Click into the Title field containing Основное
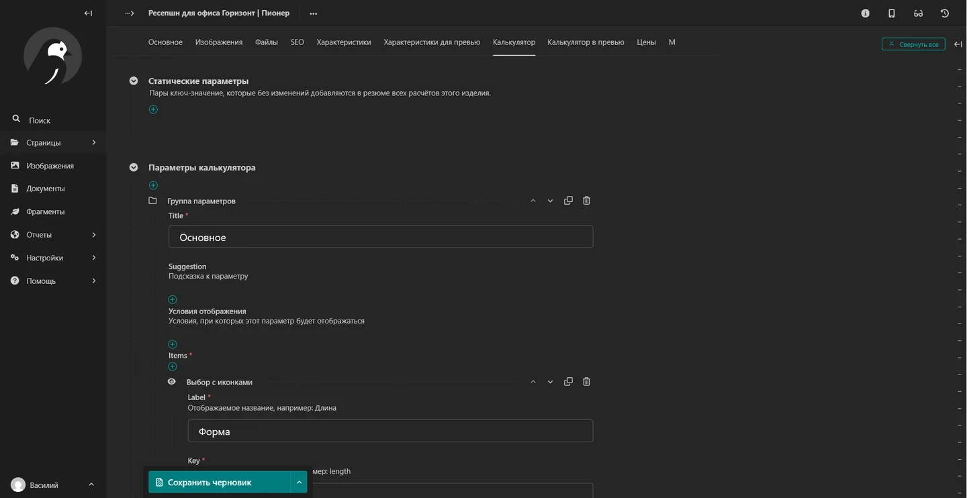967x498 pixels. point(381,237)
